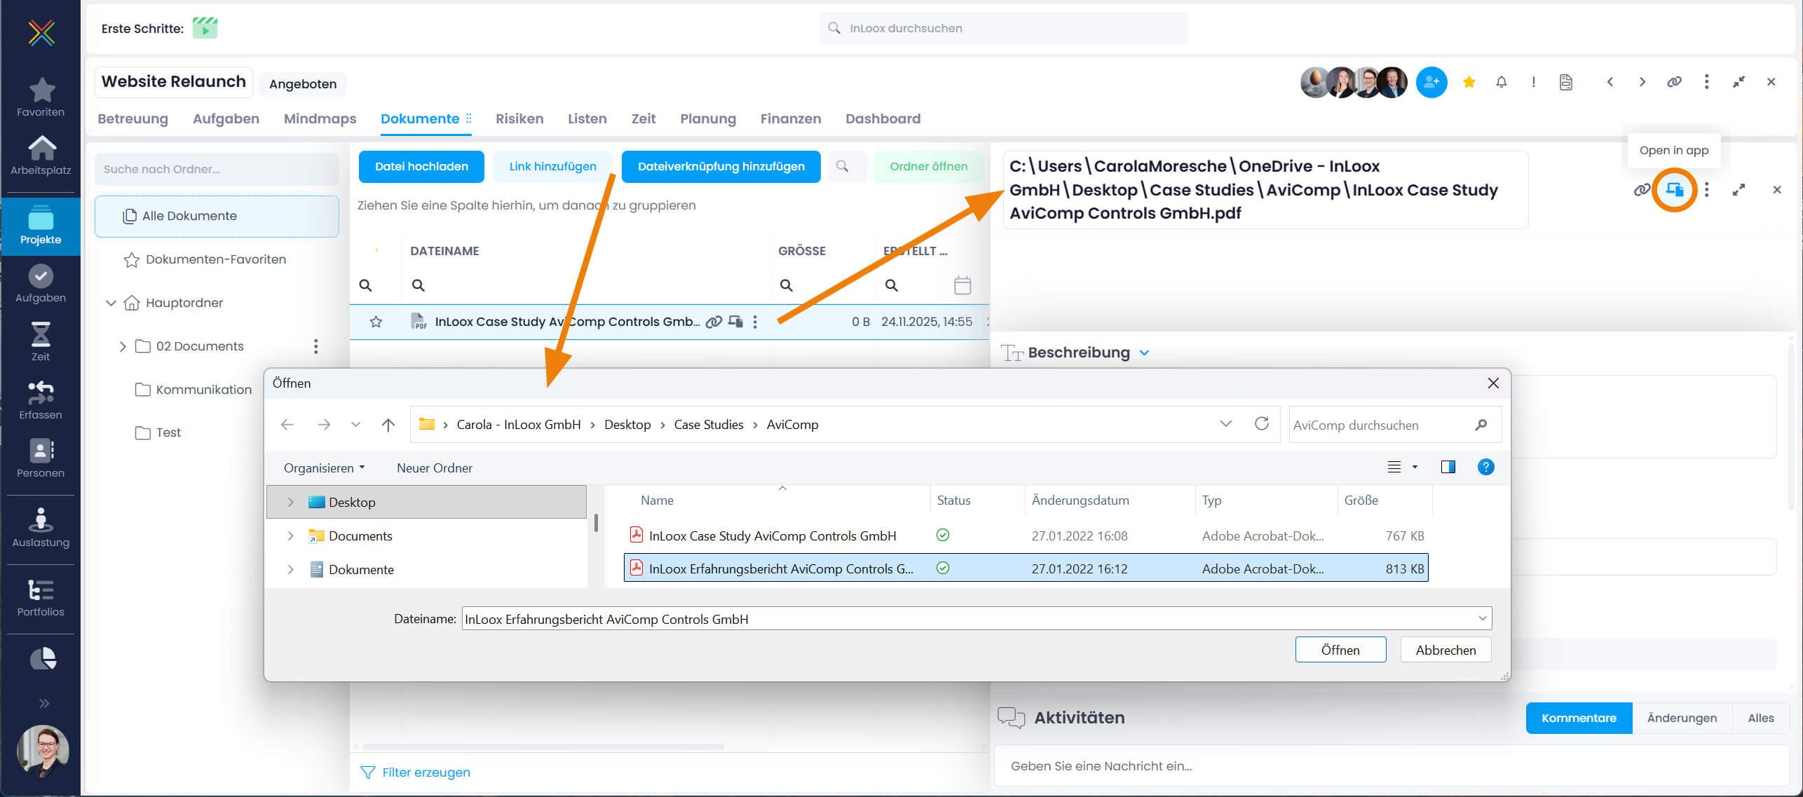This screenshot has height=797, width=1803.
Task: Copy document link in detail panel
Action: [x=1642, y=189]
